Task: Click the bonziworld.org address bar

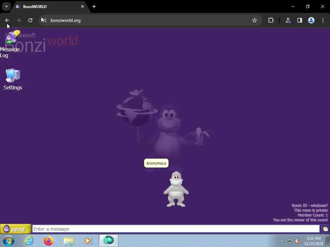Action: (150, 20)
